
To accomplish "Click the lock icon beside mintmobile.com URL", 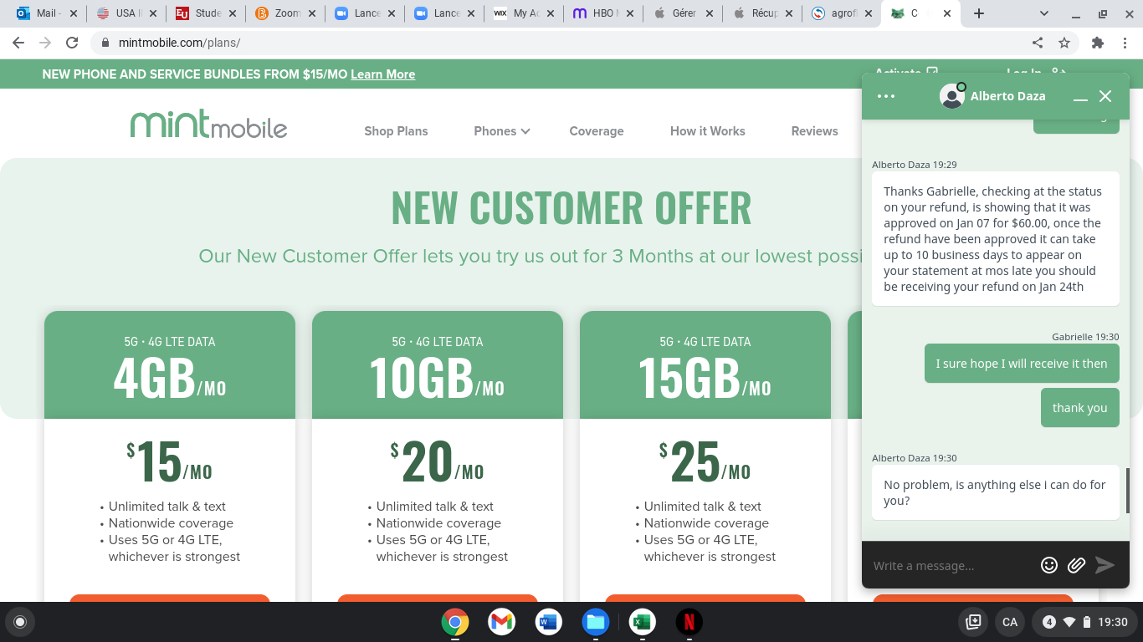I will coord(105,43).
